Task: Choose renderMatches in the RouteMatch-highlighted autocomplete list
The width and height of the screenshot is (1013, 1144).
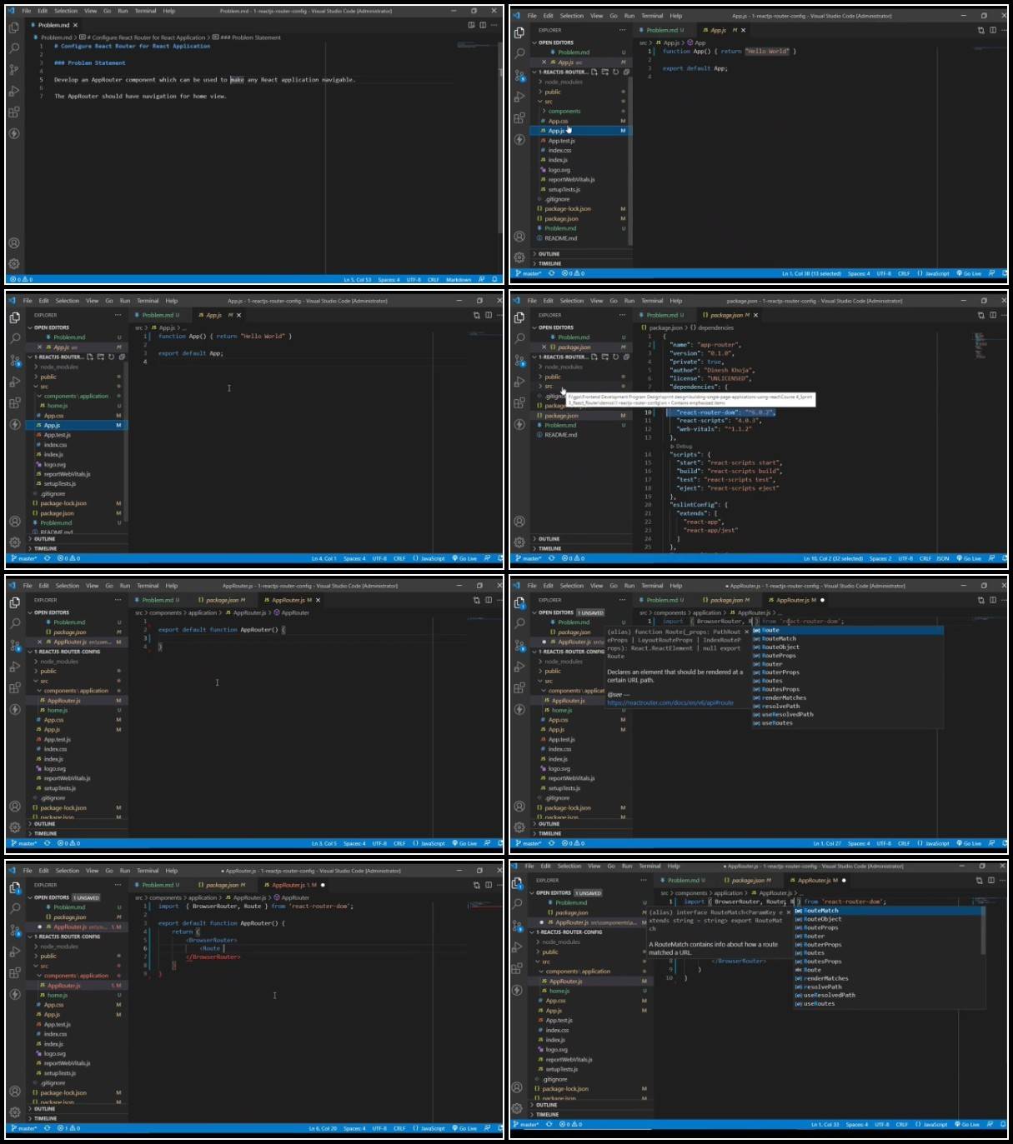Action: (888, 978)
